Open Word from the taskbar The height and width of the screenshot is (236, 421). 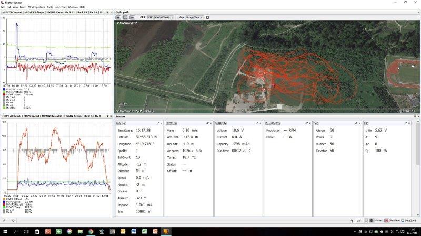coord(134,231)
